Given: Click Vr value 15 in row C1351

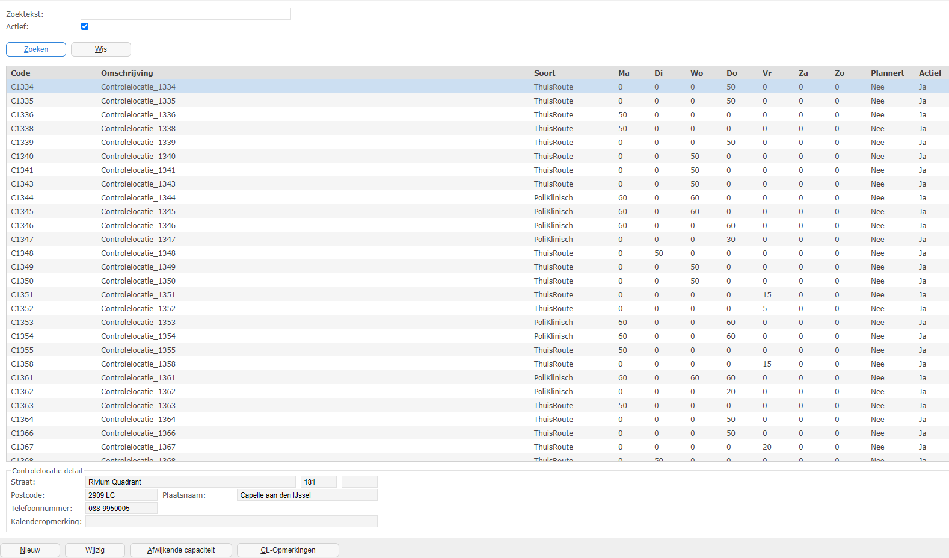Looking at the screenshot, I should [767, 295].
